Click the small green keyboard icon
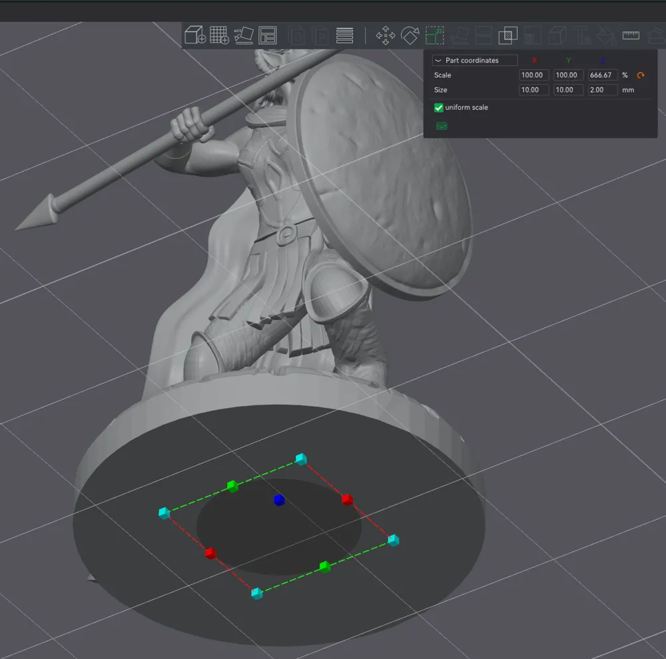 tap(442, 126)
